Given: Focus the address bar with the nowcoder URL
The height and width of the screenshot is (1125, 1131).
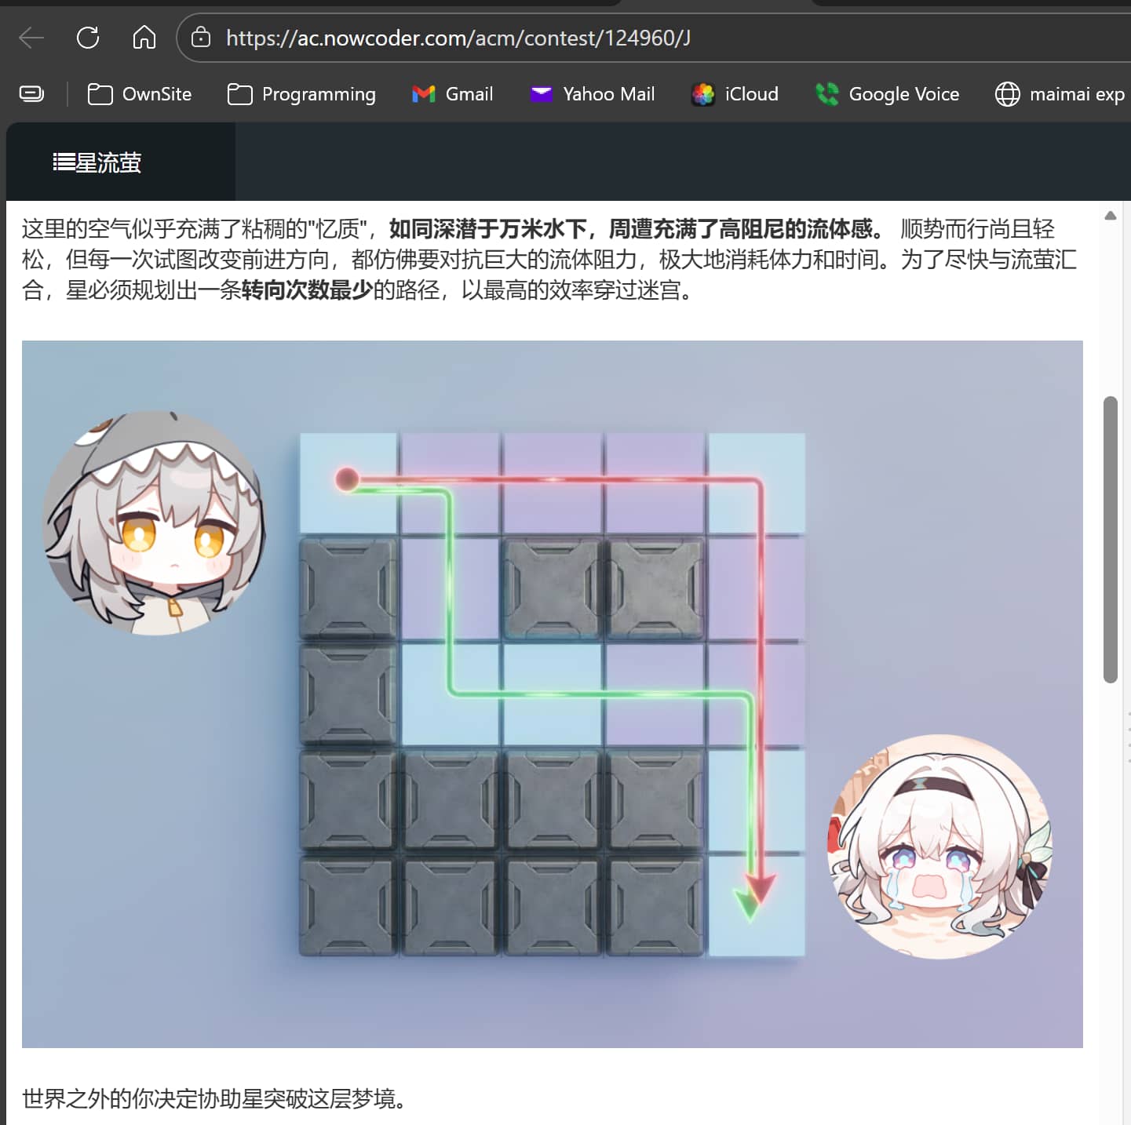Looking at the screenshot, I should coord(458,38).
